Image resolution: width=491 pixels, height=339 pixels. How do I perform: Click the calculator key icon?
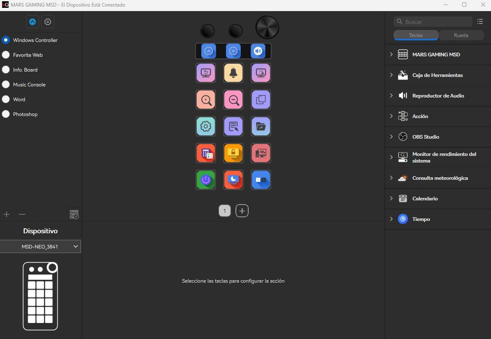(x=206, y=153)
